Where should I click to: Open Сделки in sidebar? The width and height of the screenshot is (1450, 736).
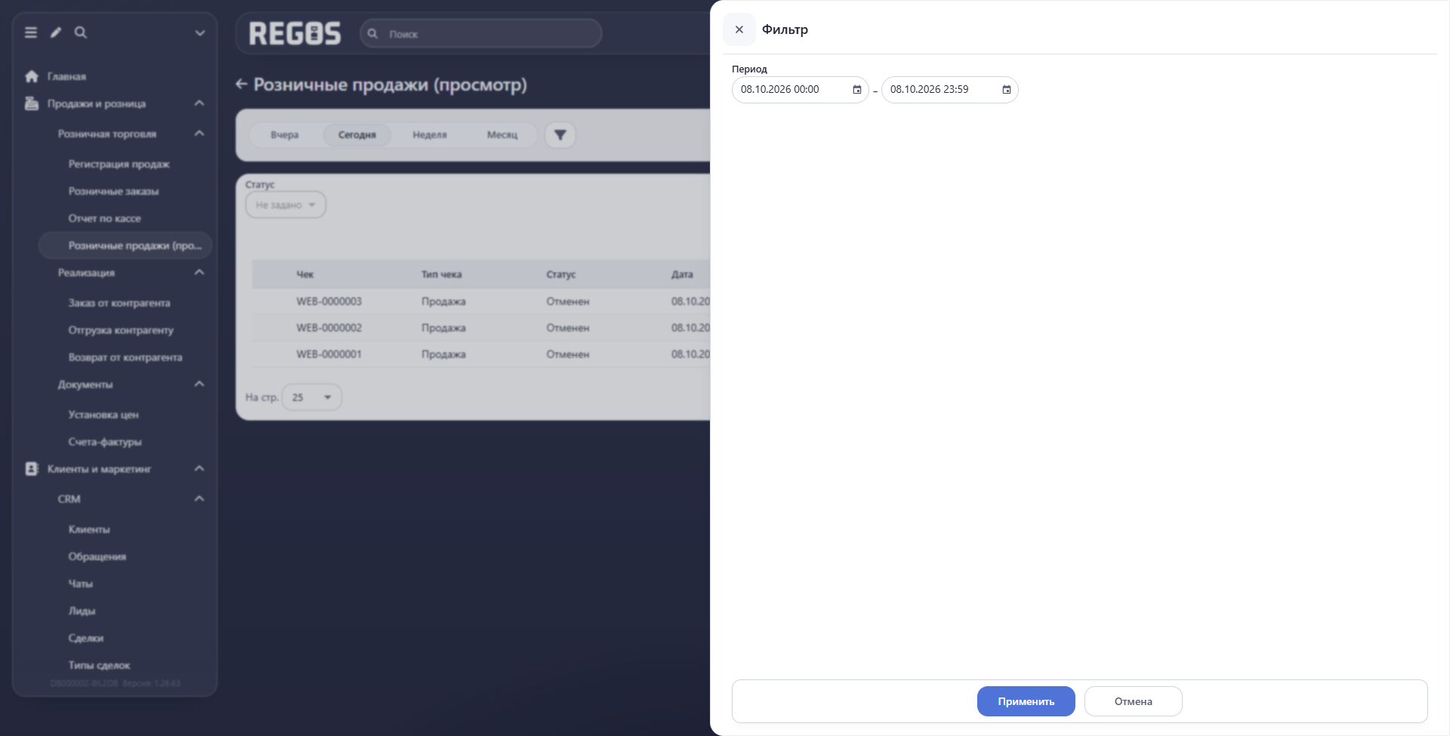coord(86,638)
